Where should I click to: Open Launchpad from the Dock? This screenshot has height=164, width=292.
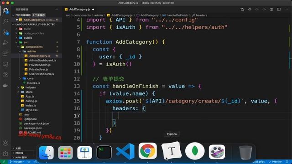pyautogui.click(x=65, y=153)
